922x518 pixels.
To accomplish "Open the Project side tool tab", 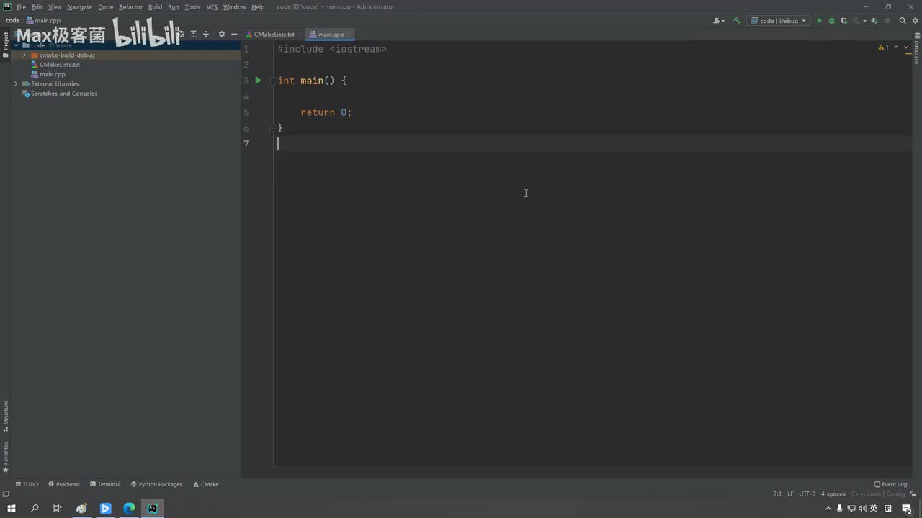I will tap(5, 45).
